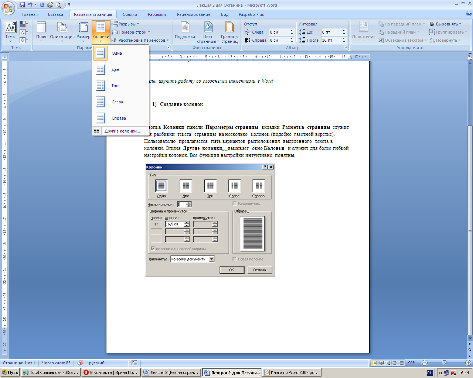Image resolution: width=473 pixels, height=378 pixels.
Task: Open the theme colors dropdown
Action: pyautogui.click(x=24, y=24)
